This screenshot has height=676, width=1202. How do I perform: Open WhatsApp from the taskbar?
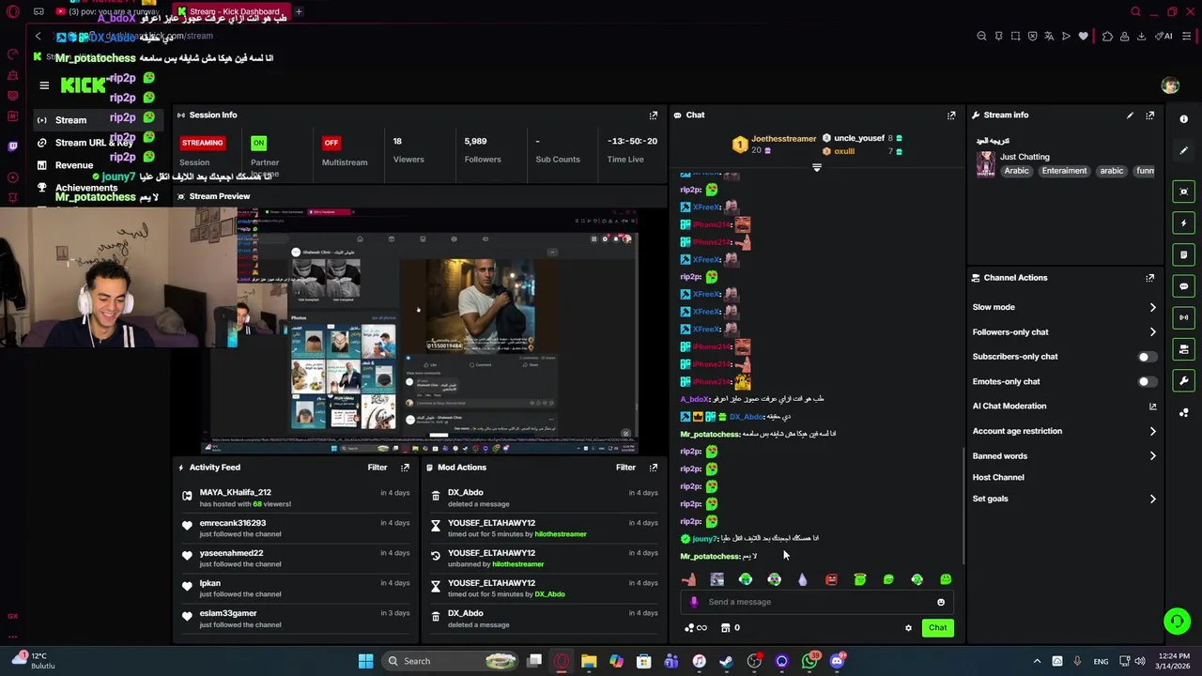click(810, 662)
